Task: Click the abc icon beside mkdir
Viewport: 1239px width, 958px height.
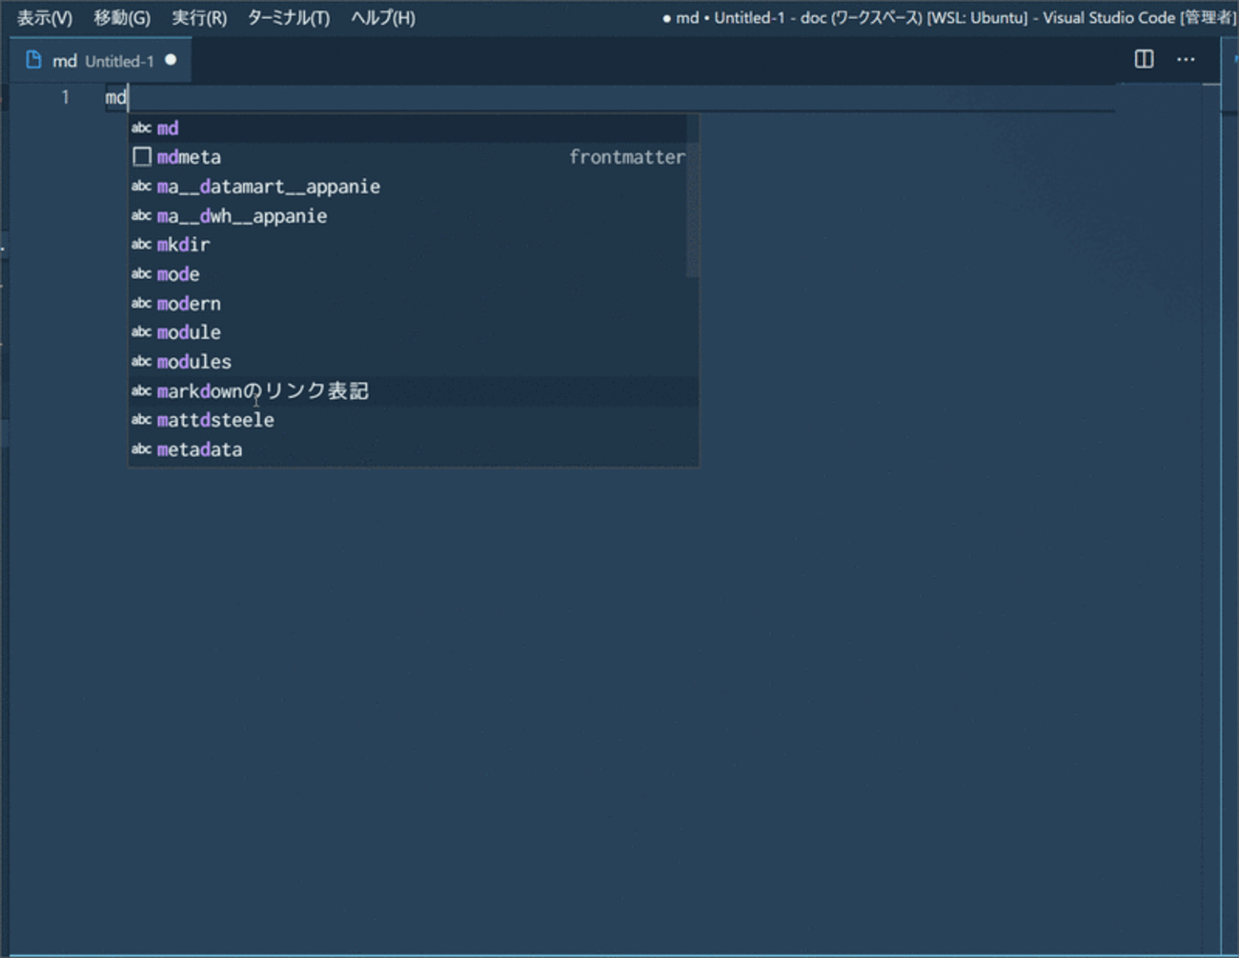Action: pos(141,245)
